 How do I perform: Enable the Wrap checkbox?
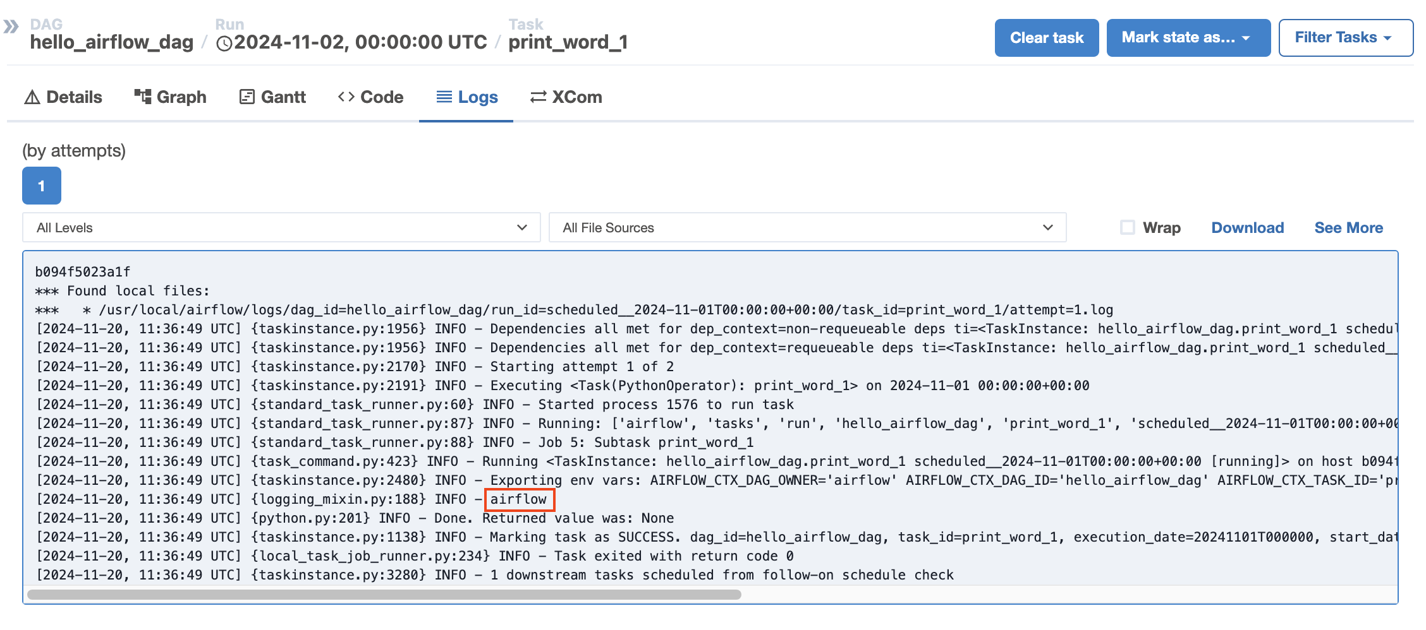pos(1128,227)
